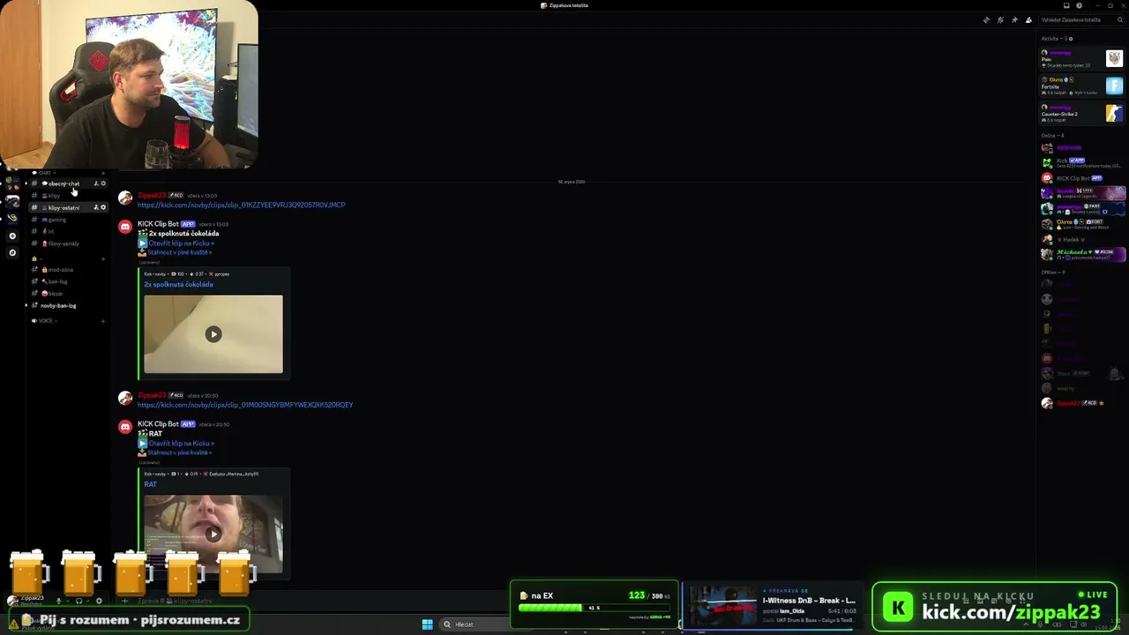The height and width of the screenshot is (635, 1129).
Task: Open settings gear for obecný-chat channel
Action: click(103, 183)
